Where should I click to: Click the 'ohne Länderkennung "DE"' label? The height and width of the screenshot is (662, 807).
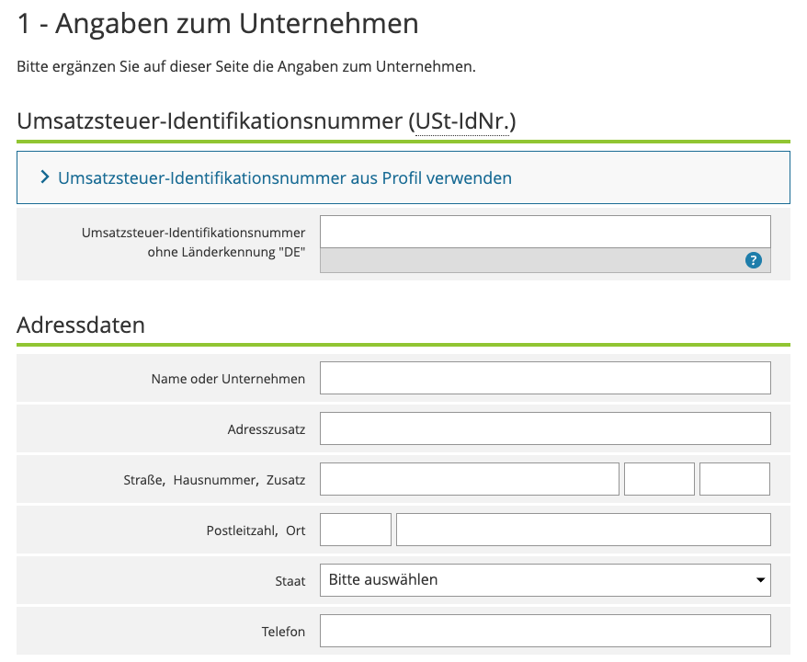click(226, 252)
